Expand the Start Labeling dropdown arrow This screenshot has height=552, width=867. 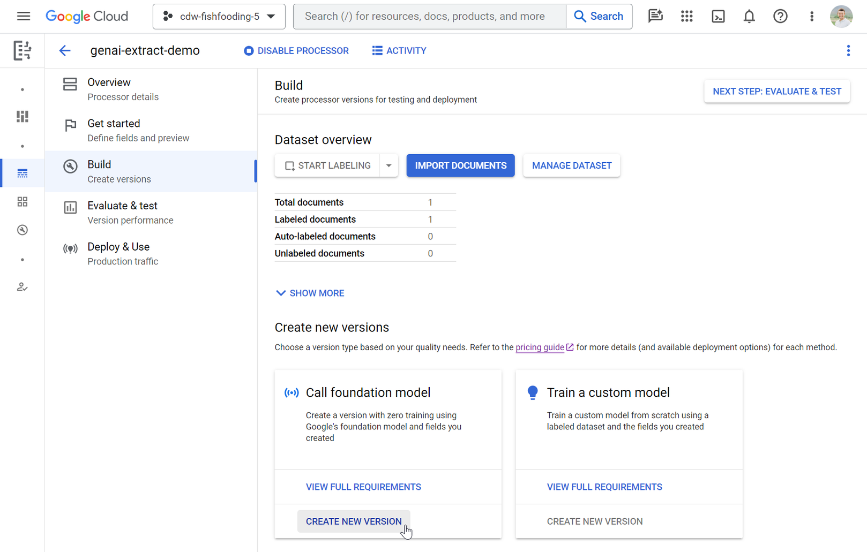click(x=389, y=166)
